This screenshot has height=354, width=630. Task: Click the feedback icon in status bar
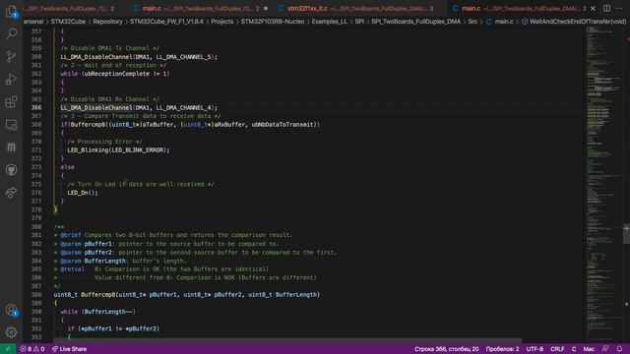point(605,349)
